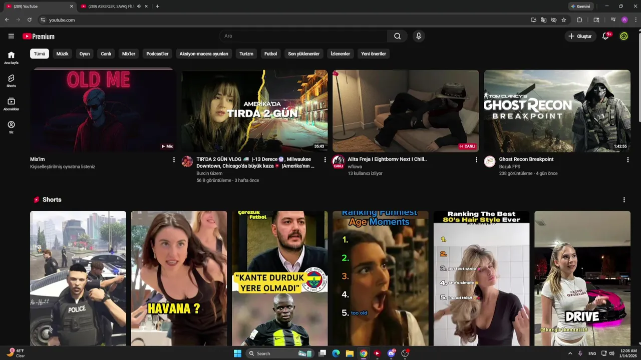The height and width of the screenshot is (360, 641).
Task: Open the Ranking Funniest Age Moments short
Action: click(381, 278)
